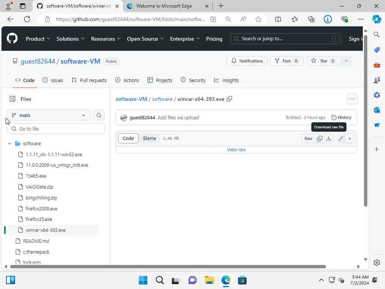Image resolution: width=385 pixels, height=289 pixels.
Task: Open the Pricing link
Action: 214,39
